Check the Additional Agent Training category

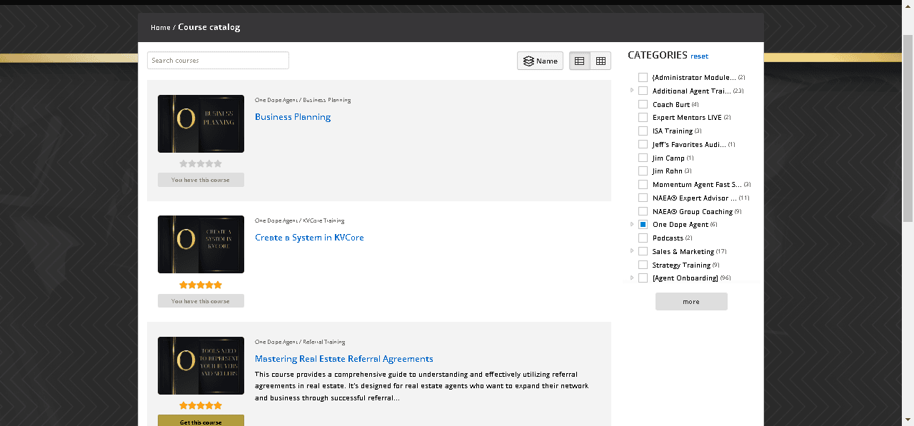click(643, 91)
